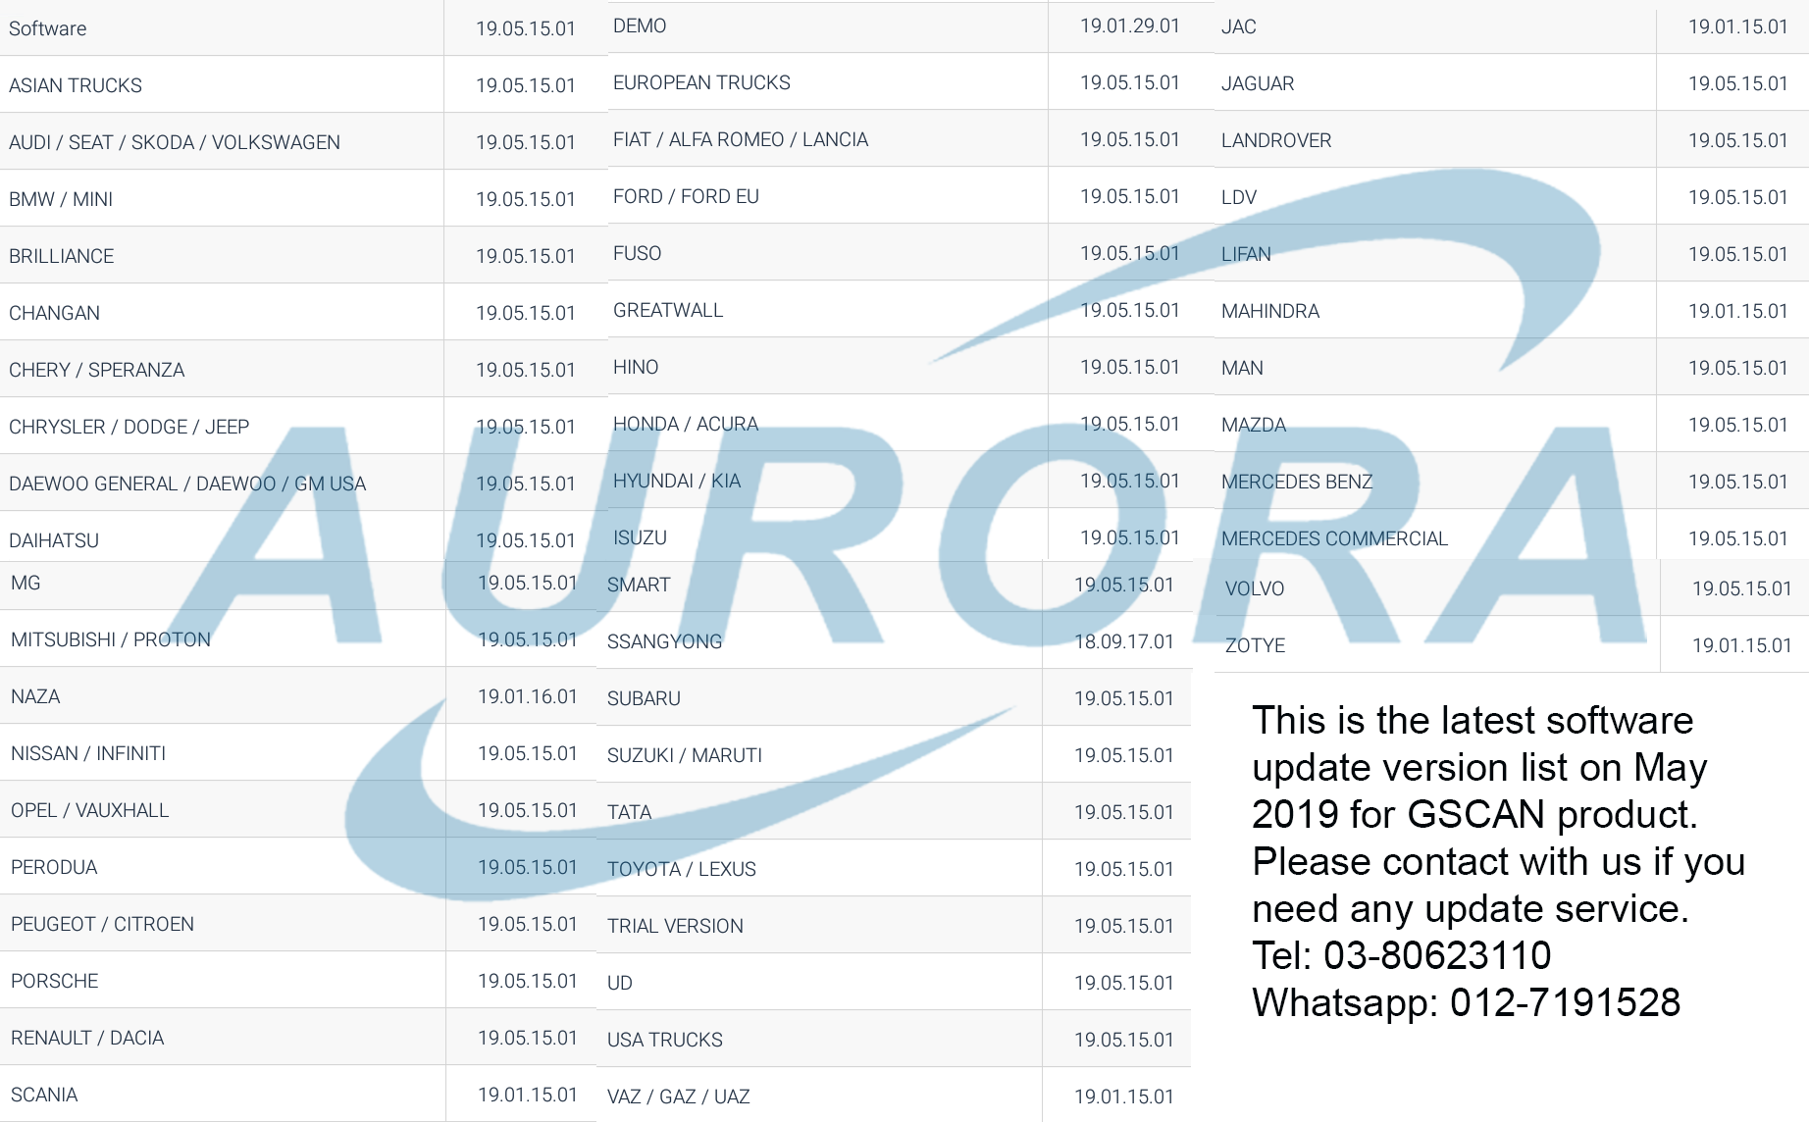The width and height of the screenshot is (1809, 1122).
Task: Click the HINO row label
Action: coord(636,367)
